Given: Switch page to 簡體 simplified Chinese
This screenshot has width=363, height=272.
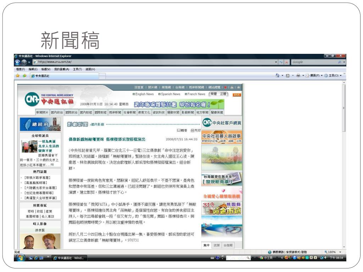Looking at the screenshot, I should click(213, 94).
